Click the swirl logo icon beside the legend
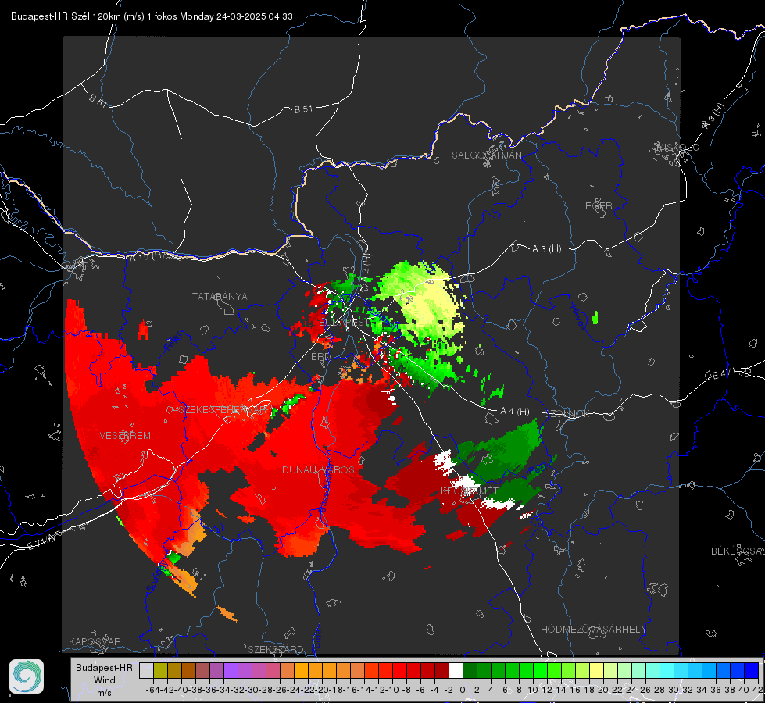The width and height of the screenshot is (765, 703). tap(27, 676)
